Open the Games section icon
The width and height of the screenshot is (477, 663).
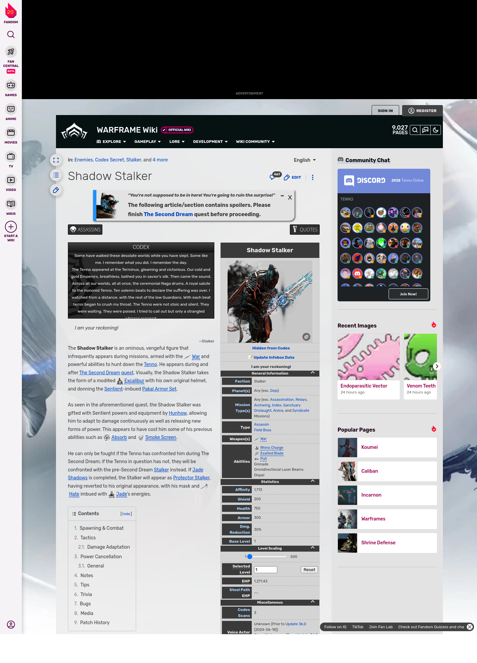[x=11, y=85]
